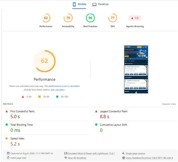This screenshot has width=178, height=162.
Task: Click Expand view for metrics
Action: click(169, 104)
